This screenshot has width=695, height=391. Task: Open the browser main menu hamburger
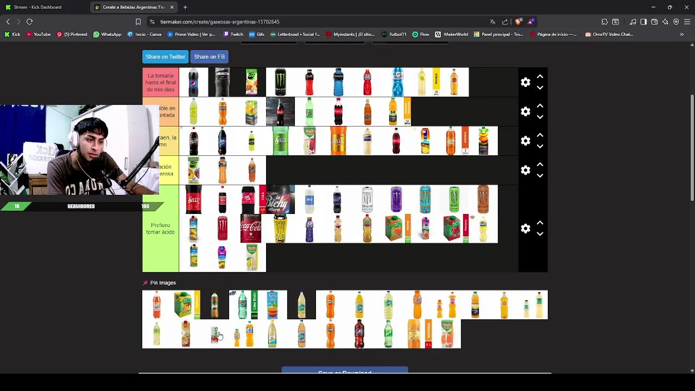(x=687, y=22)
